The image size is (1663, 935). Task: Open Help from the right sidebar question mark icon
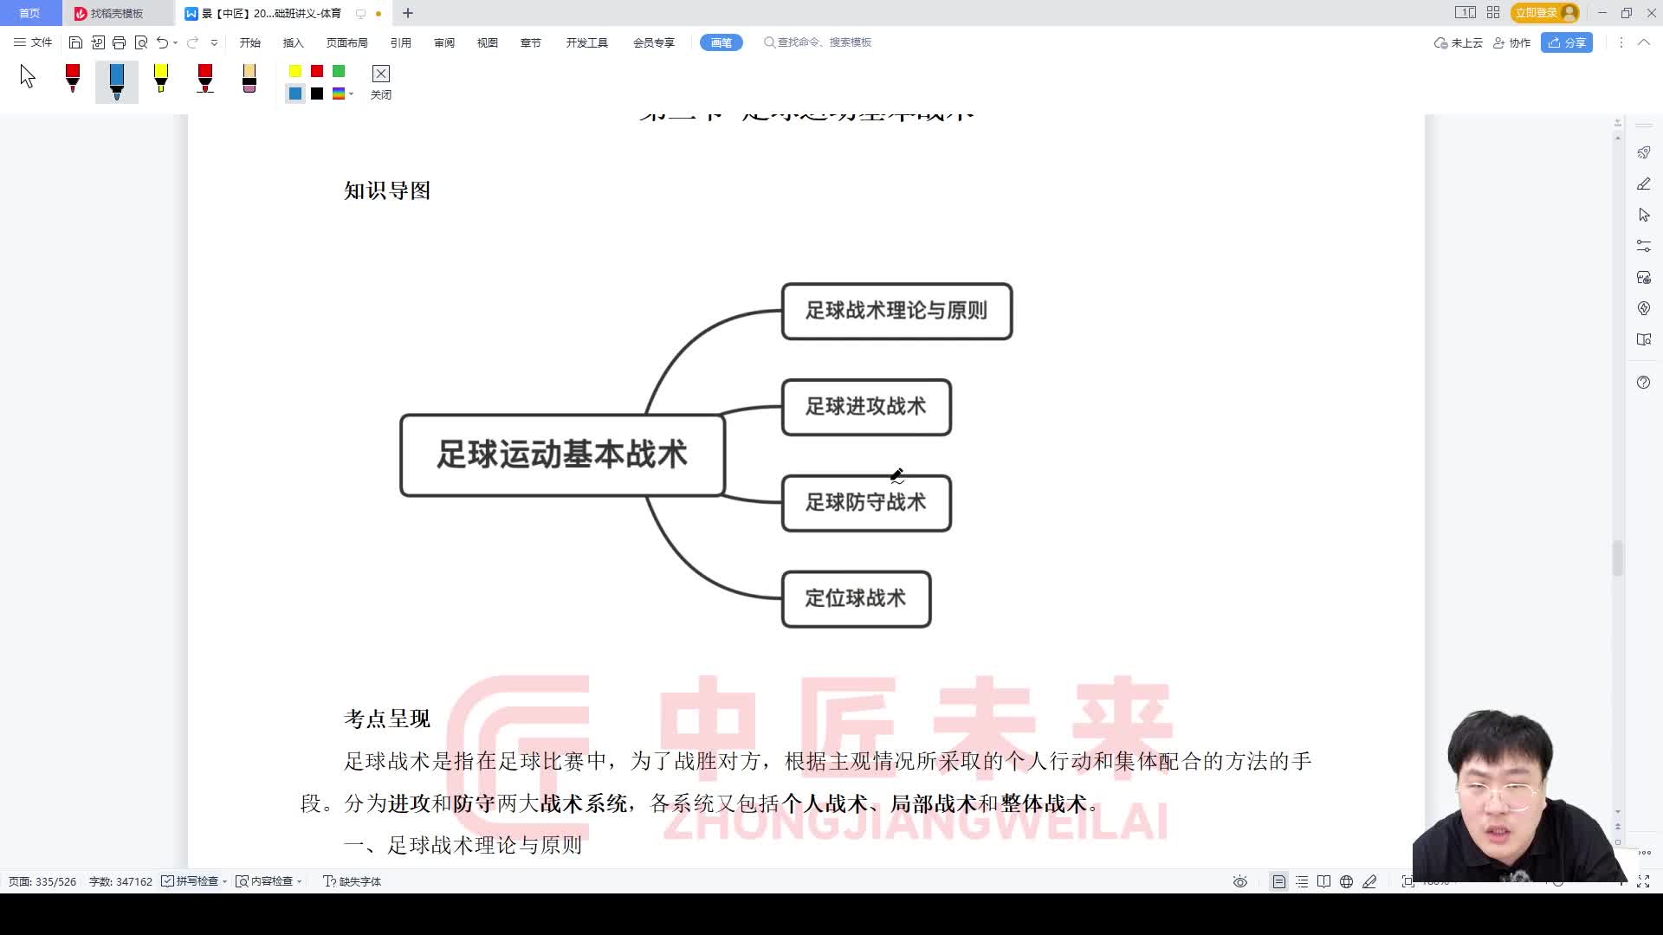point(1644,382)
